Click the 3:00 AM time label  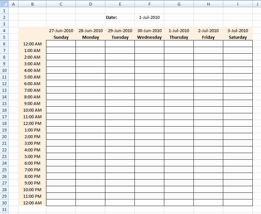[32, 64]
